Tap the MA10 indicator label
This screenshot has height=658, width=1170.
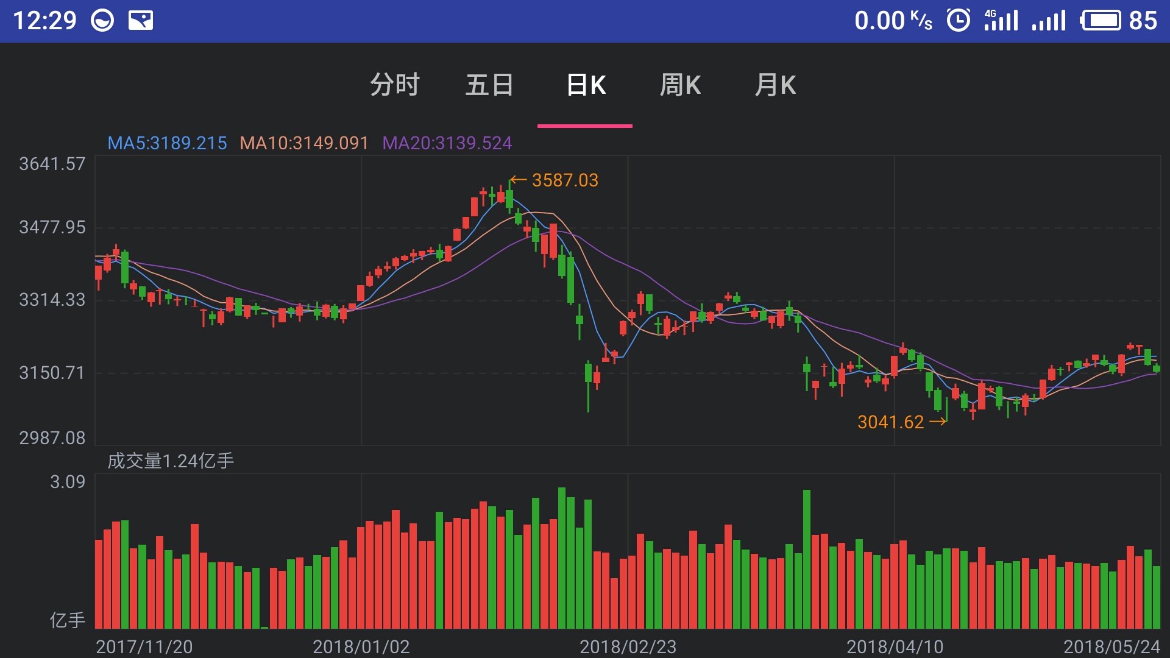(304, 143)
